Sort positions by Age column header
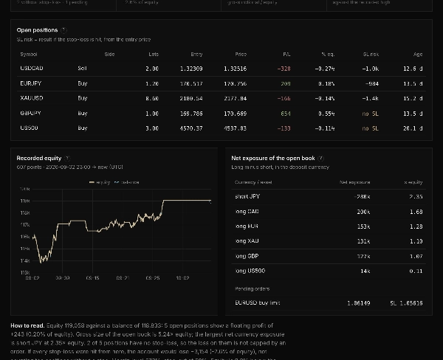The height and width of the screenshot is (360, 443). [418, 54]
